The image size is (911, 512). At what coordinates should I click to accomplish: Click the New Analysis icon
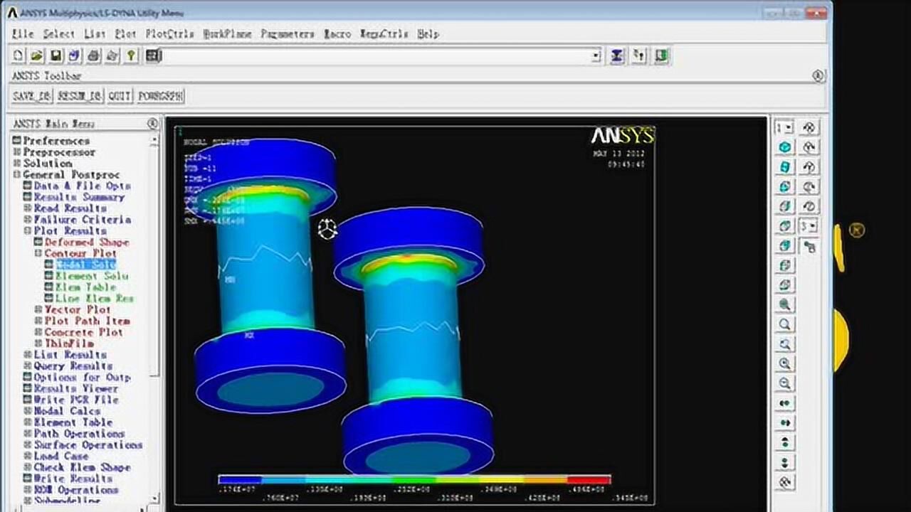click(19, 55)
